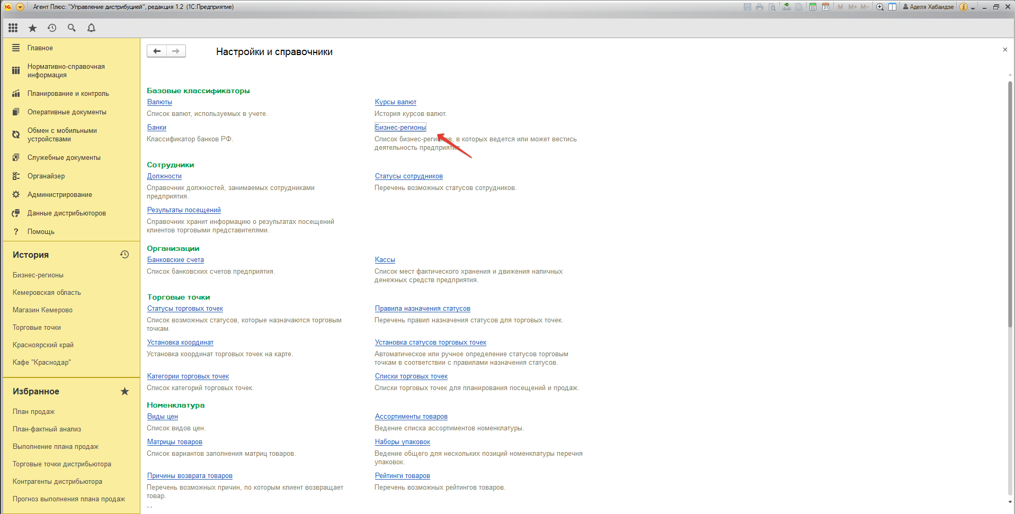Open the Бизнес-регионы link

point(400,127)
